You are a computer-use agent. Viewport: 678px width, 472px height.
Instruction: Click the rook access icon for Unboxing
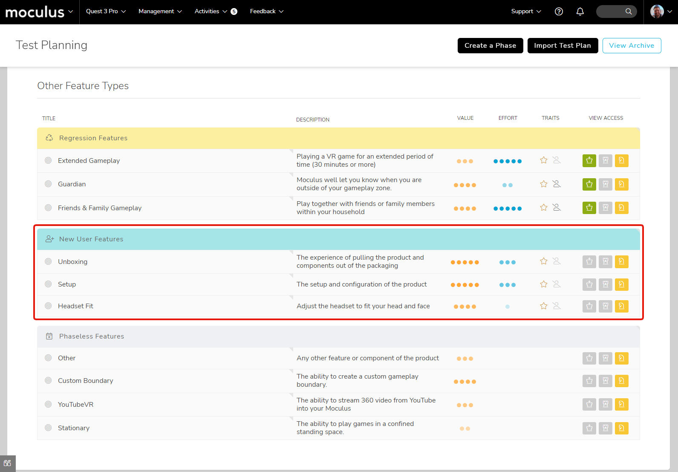(605, 262)
